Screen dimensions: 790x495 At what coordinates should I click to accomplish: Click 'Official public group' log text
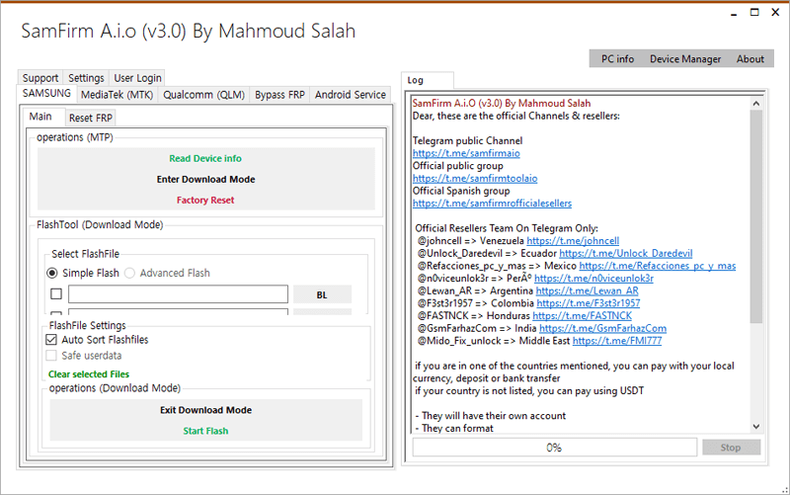(x=457, y=166)
